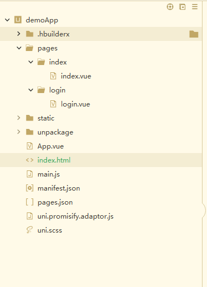Click the manifest.json gear icon
The height and width of the screenshot is (287, 207).
[30, 188]
